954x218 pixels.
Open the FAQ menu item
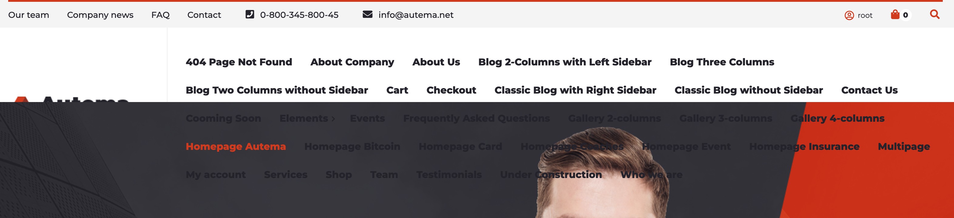pos(160,15)
